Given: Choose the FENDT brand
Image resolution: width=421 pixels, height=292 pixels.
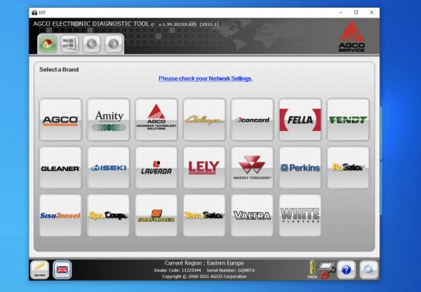Looking at the screenshot, I should (x=348, y=120).
